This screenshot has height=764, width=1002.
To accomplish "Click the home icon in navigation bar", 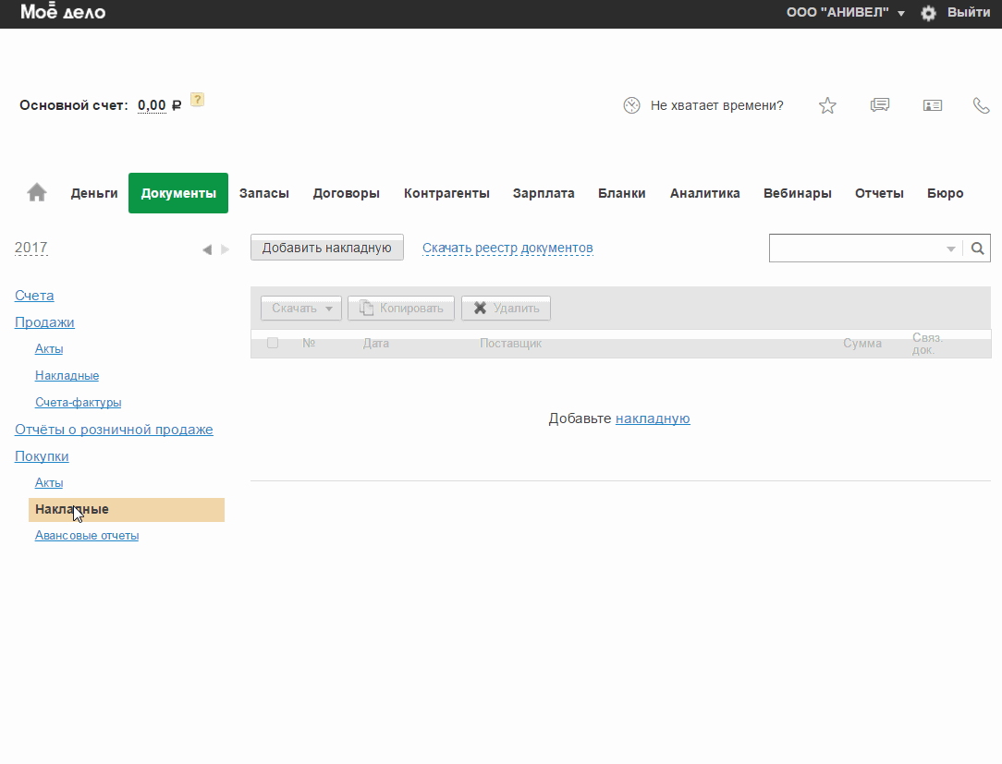I will pyautogui.click(x=37, y=192).
